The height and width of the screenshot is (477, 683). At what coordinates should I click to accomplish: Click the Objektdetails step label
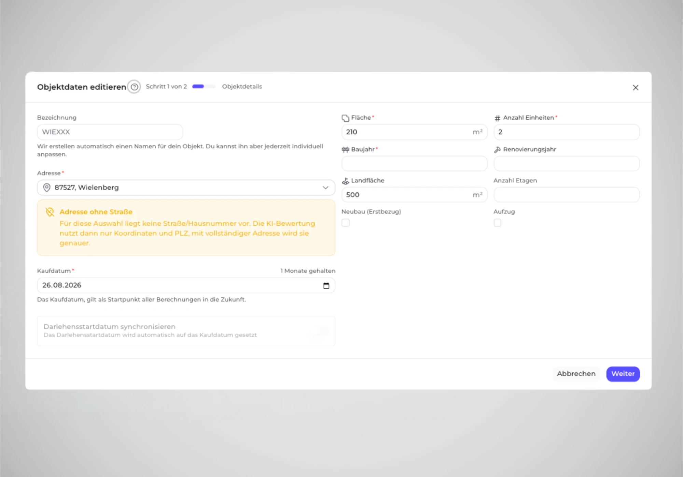(242, 87)
